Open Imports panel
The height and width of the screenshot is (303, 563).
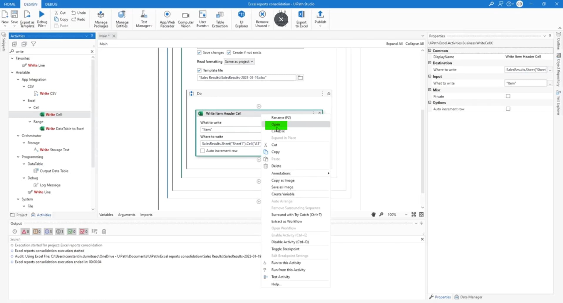click(x=146, y=215)
